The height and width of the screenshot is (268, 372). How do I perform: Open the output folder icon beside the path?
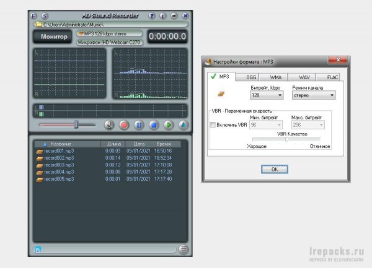coord(38,24)
